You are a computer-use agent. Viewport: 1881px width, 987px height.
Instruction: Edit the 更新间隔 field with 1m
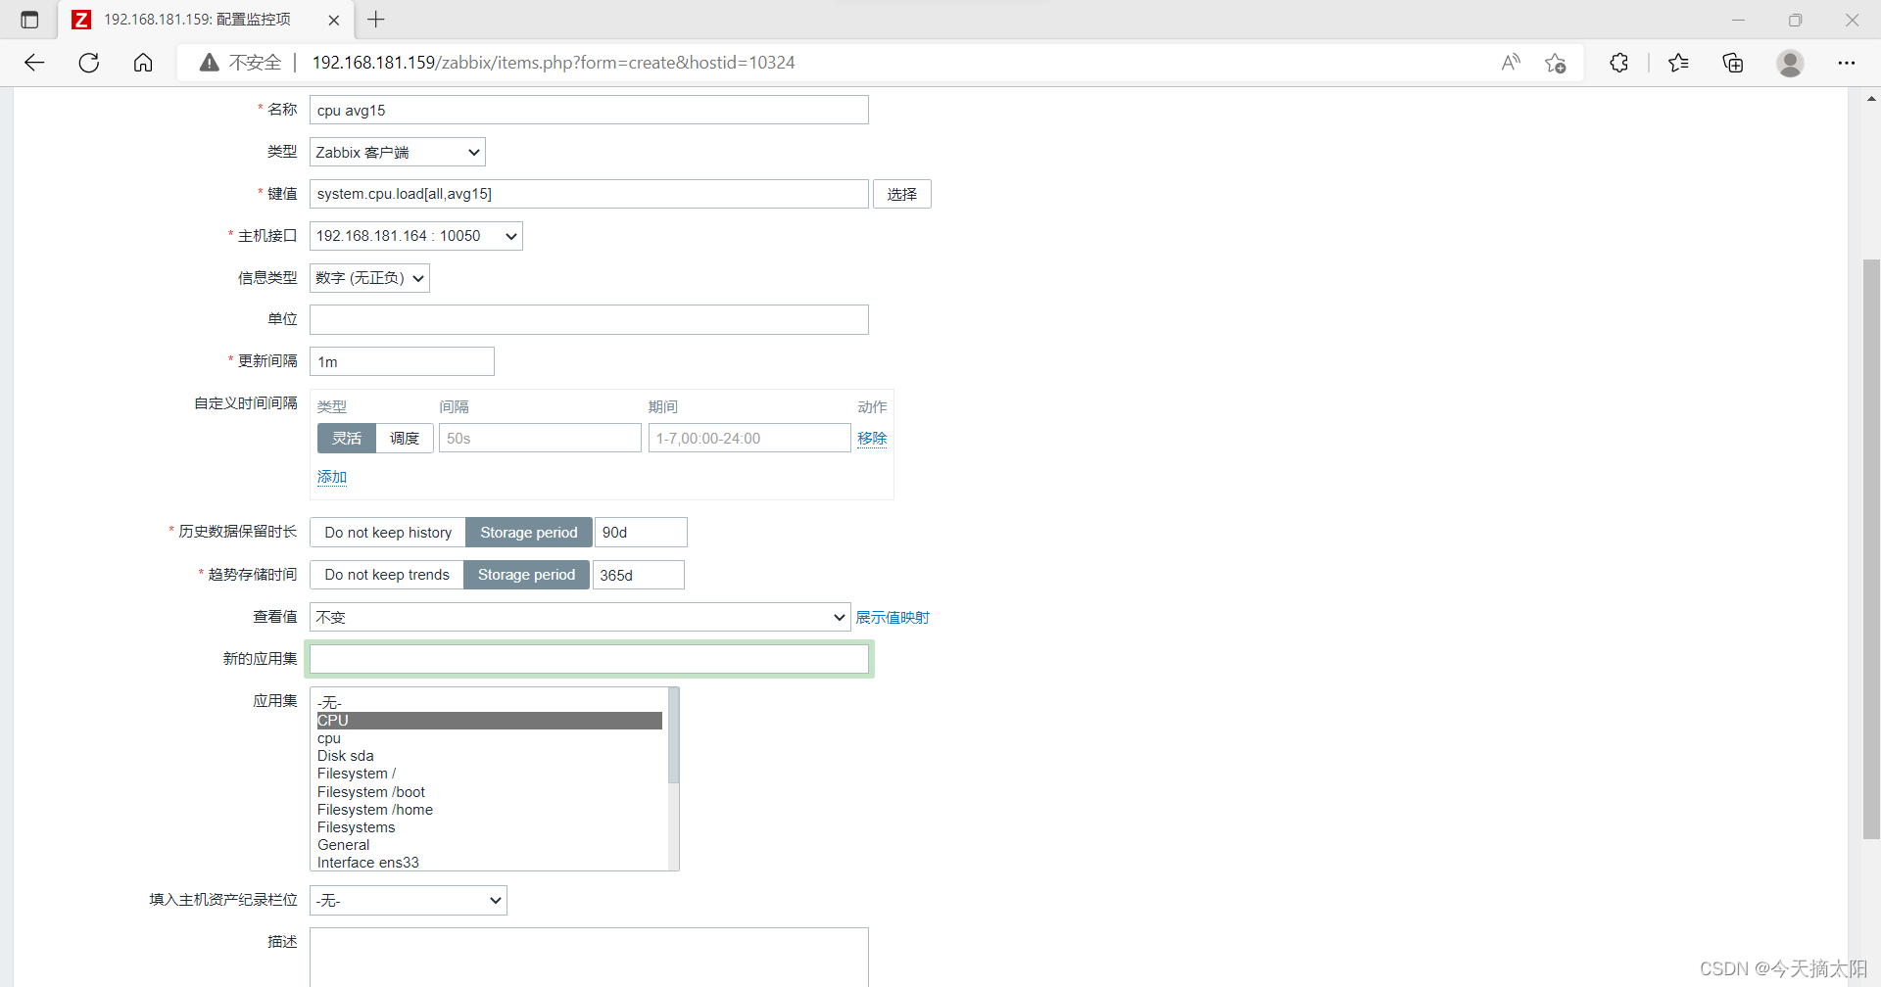[402, 361]
